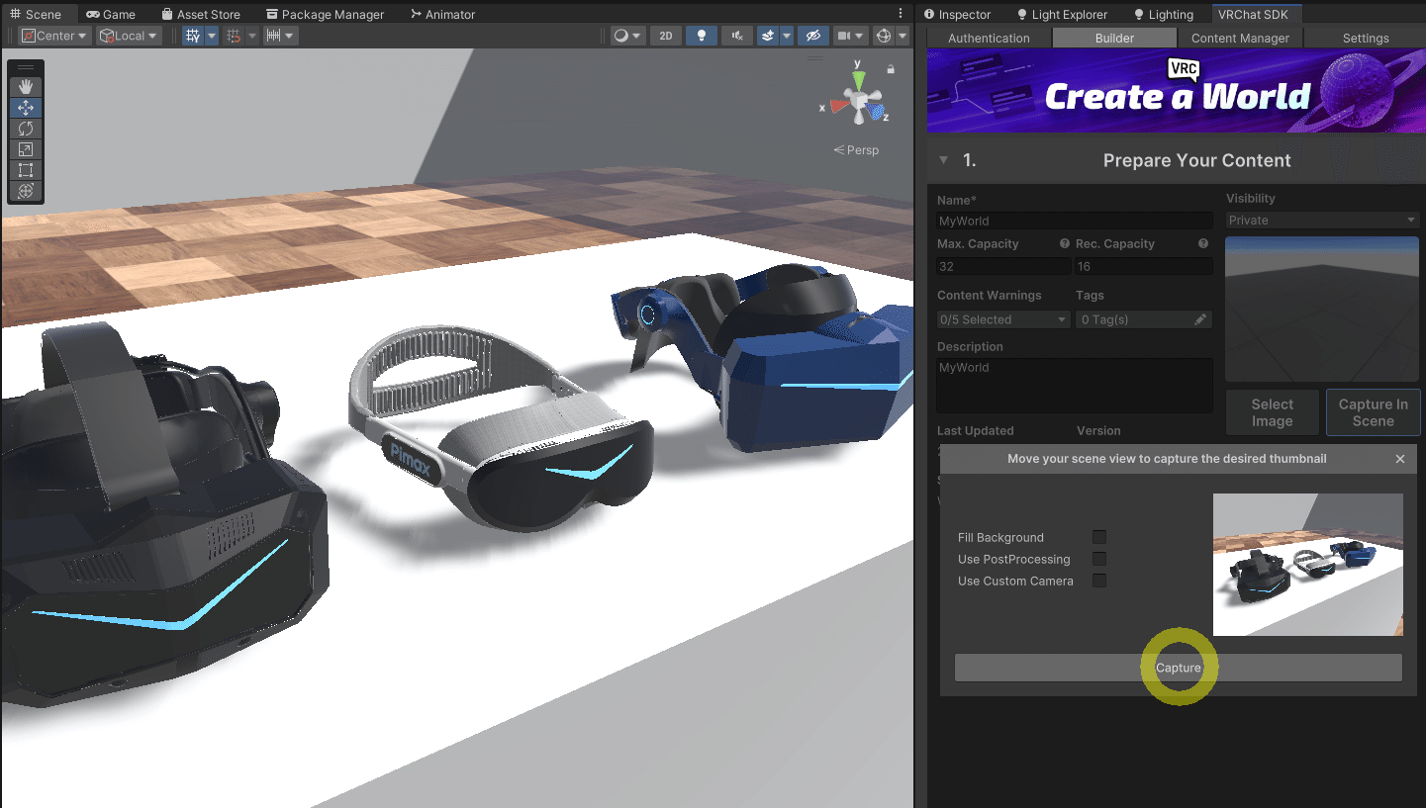Image resolution: width=1426 pixels, height=808 pixels.
Task: Go to the Authentication section
Action: click(989, 38)
